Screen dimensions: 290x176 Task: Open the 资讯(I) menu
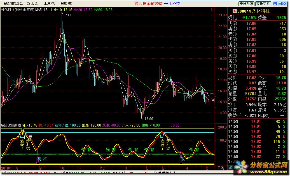tap(33, 3)
